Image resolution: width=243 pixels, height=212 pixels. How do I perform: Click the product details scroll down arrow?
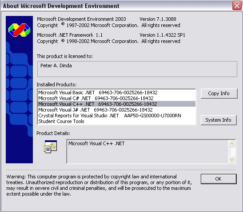[x=232, y=159]
